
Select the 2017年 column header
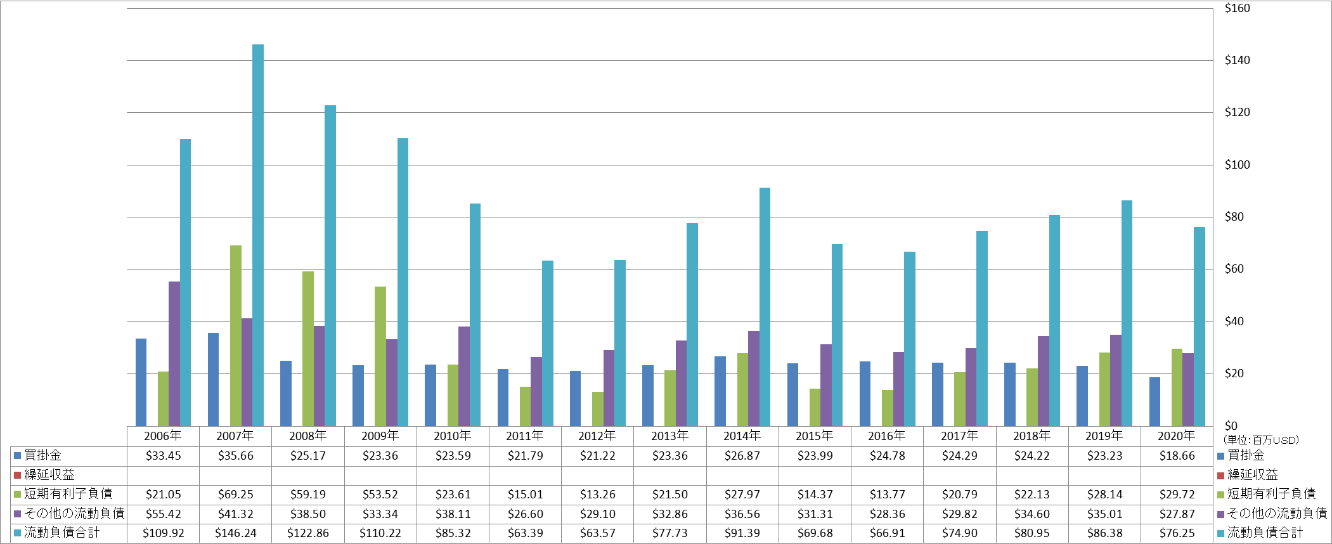(960, 436)
